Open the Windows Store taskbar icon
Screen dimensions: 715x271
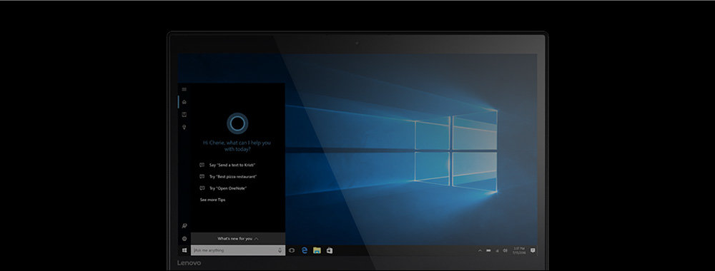pyautogui.click(x=329, y=250)
